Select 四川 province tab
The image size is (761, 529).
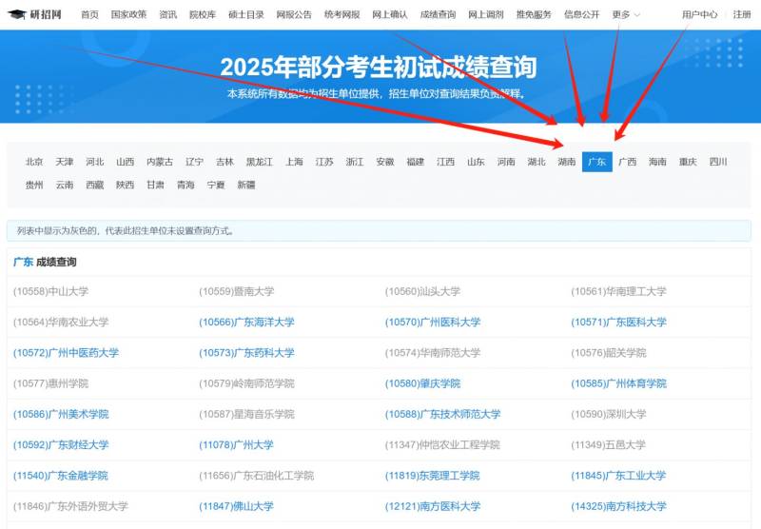click(x=718, y=162)
